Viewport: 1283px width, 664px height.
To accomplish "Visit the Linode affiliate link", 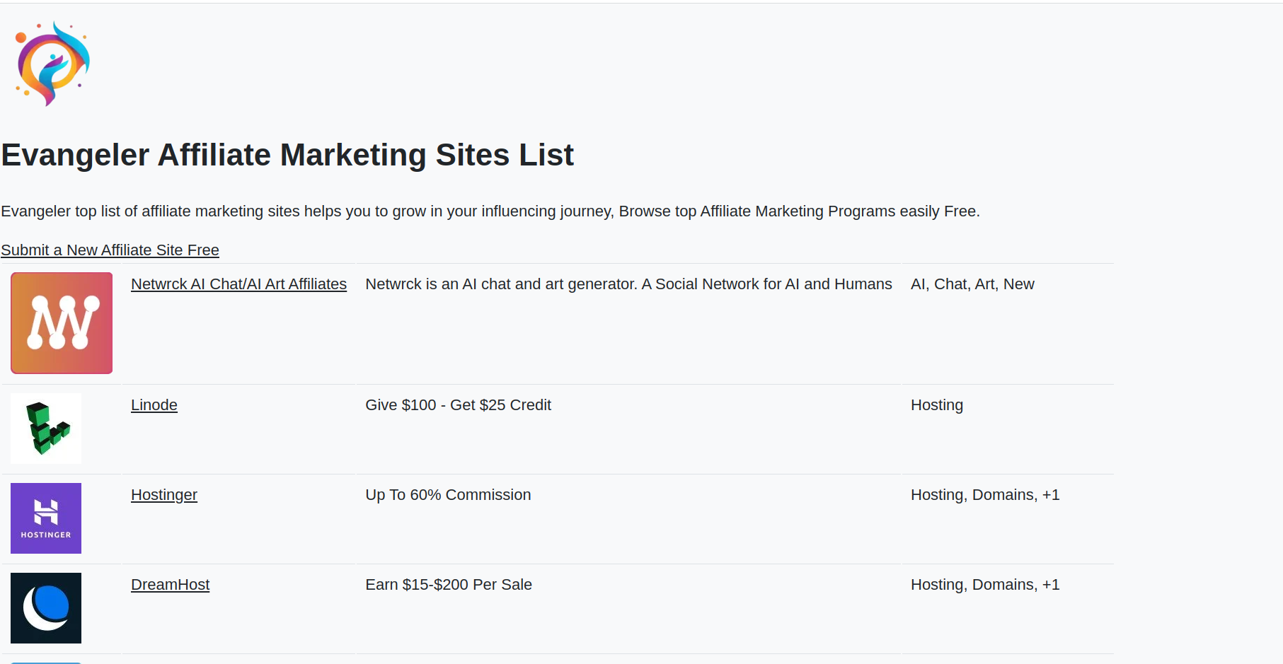I will 154,405.
